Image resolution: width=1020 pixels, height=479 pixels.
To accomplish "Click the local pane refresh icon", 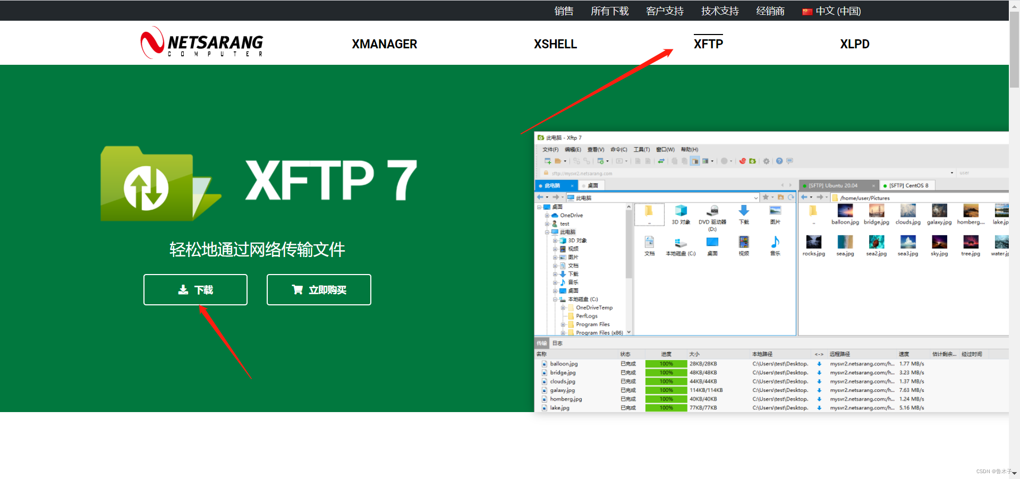I will (x=790, y=197).
